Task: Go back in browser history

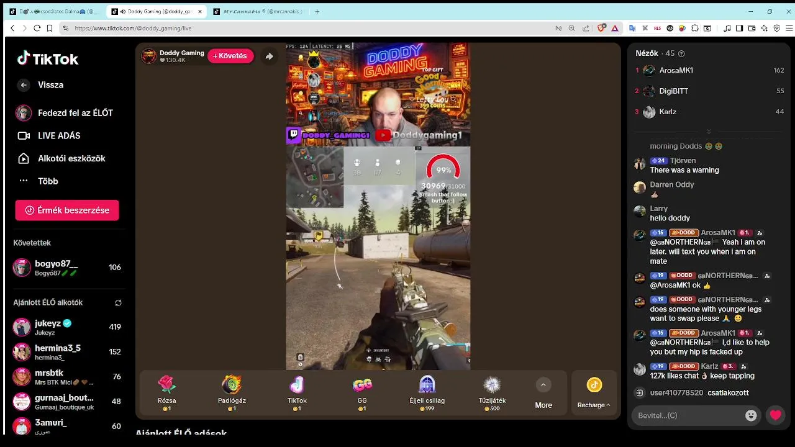Action: (12, 28)
